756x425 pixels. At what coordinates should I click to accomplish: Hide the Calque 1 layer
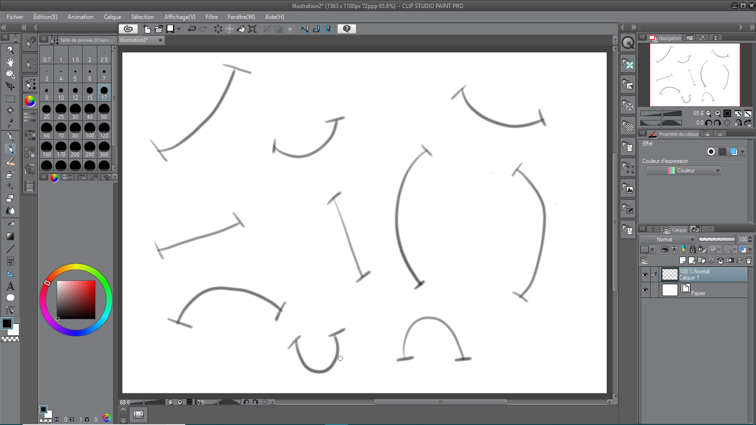pos(645,274)
